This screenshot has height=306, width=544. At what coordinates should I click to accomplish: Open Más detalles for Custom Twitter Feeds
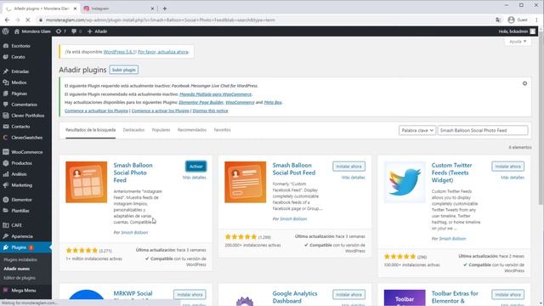pos(513,178)
